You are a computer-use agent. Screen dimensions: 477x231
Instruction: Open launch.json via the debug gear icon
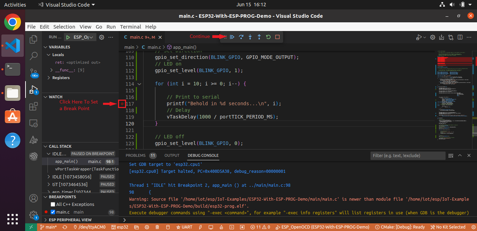click(102, 37)
